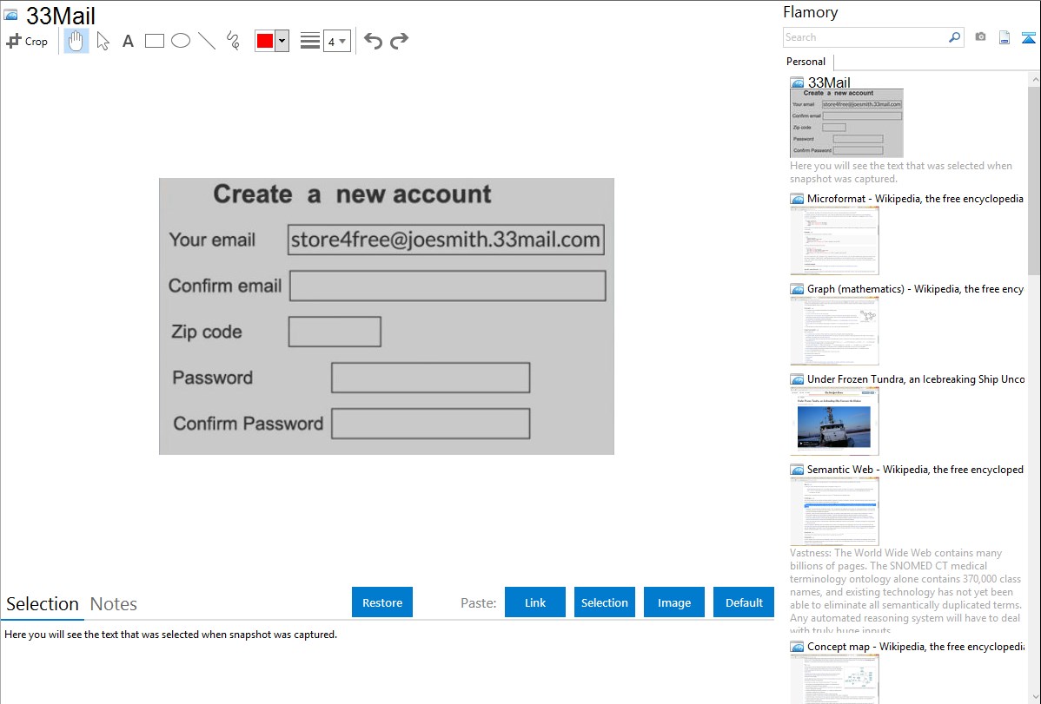Click the Selection paste button
Viewport: 1041px width, 704px height.
pos(604,602)
